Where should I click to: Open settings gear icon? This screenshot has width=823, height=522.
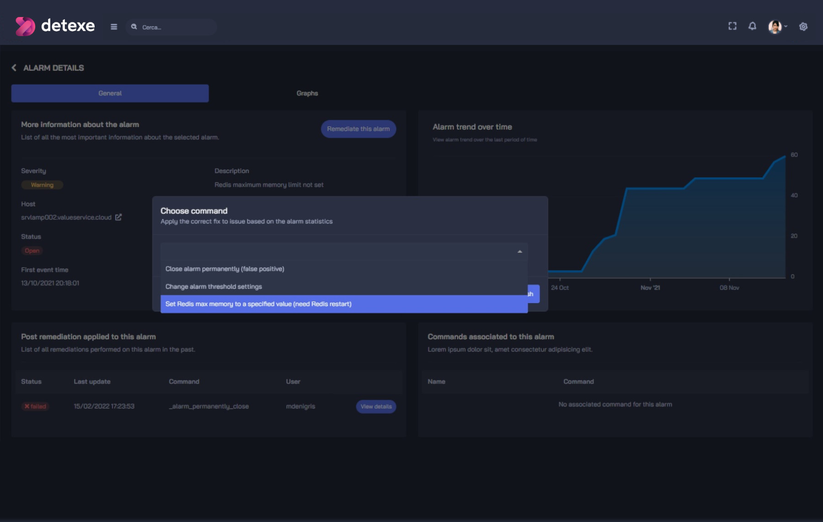point(803,27)
